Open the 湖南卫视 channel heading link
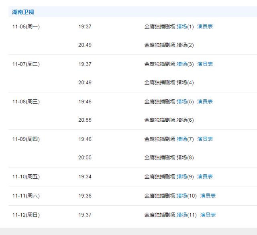Screen dimensions: 257x235 coord(23,12)
